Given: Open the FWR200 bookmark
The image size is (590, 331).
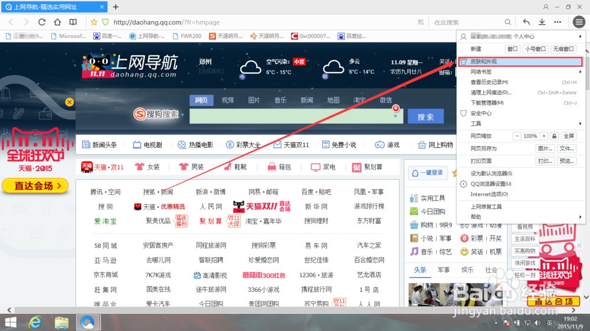Looking at the screenshot, I should tap(187, 36).
